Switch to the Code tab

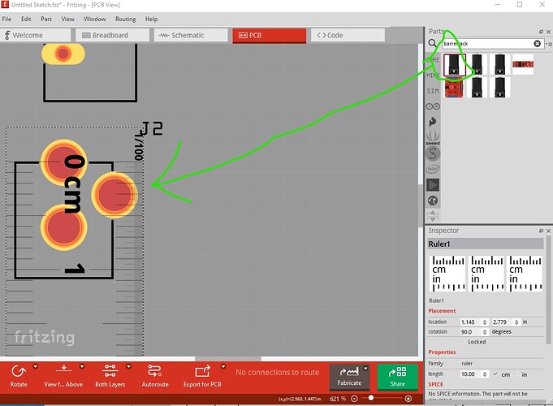(348, 35)
